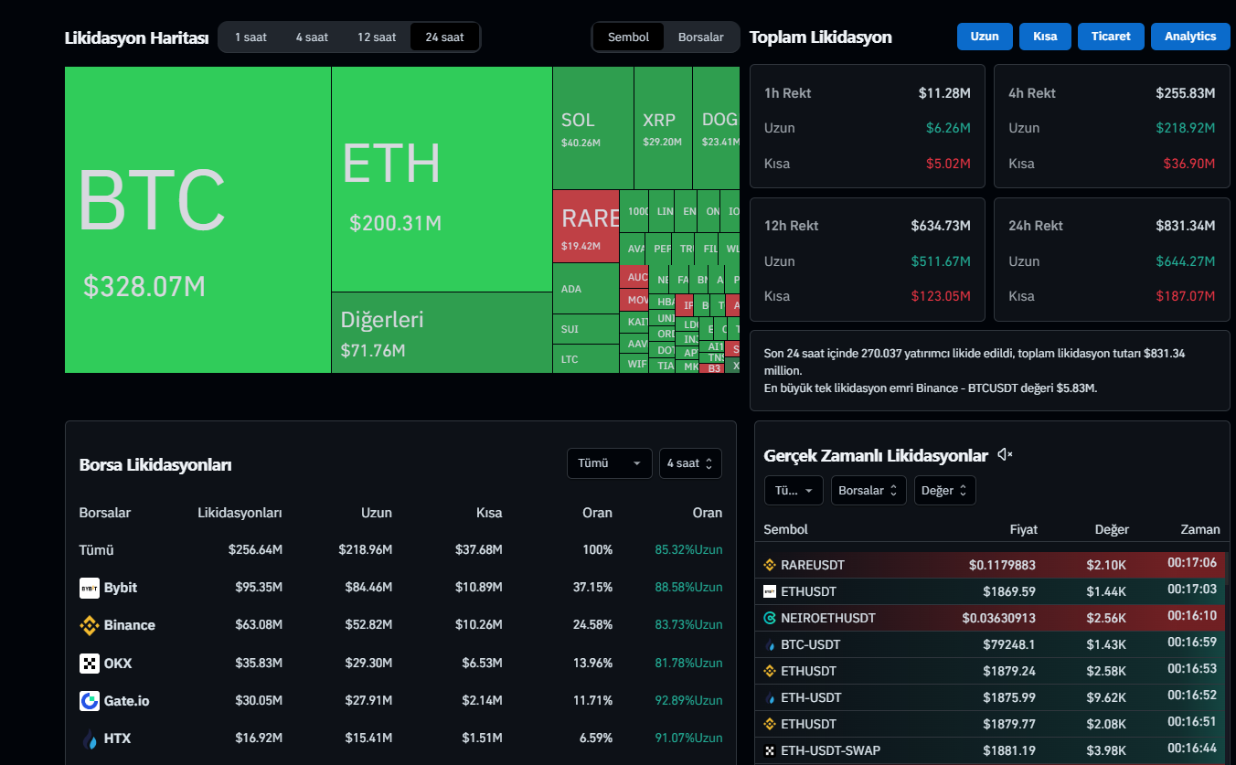
Task: Click the blue Ticaret button
Action: pyautogui.click(x=1111, y=37)
